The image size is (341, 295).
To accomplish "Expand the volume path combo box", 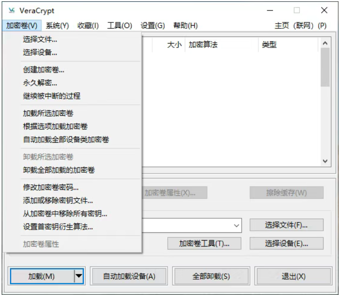I will click(236, 225).
